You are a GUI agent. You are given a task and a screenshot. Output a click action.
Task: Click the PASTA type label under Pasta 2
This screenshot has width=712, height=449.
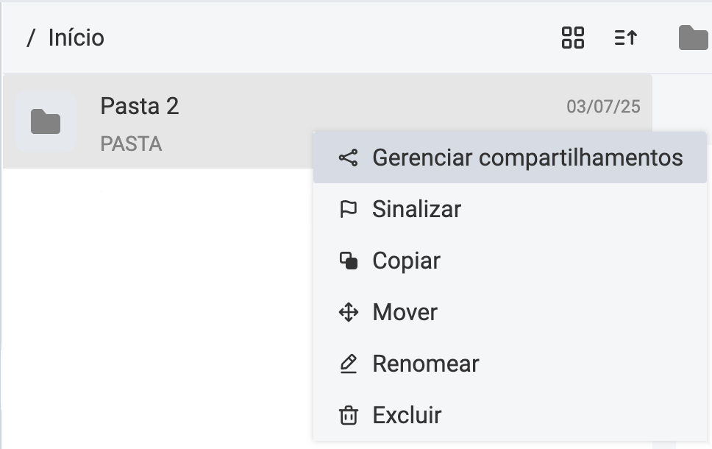131,144
